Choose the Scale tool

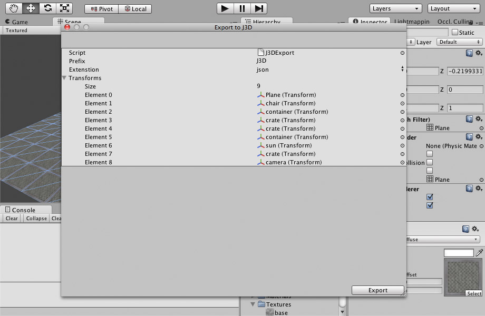click(x=64, y=8)
